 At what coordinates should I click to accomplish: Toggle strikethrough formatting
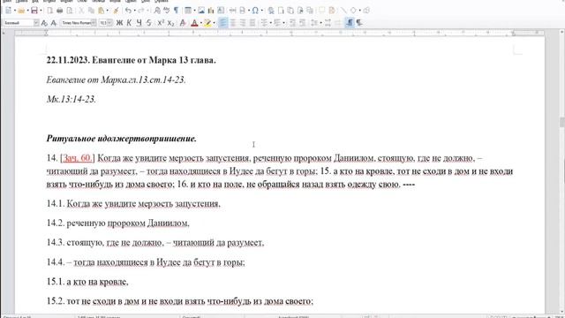149,23
